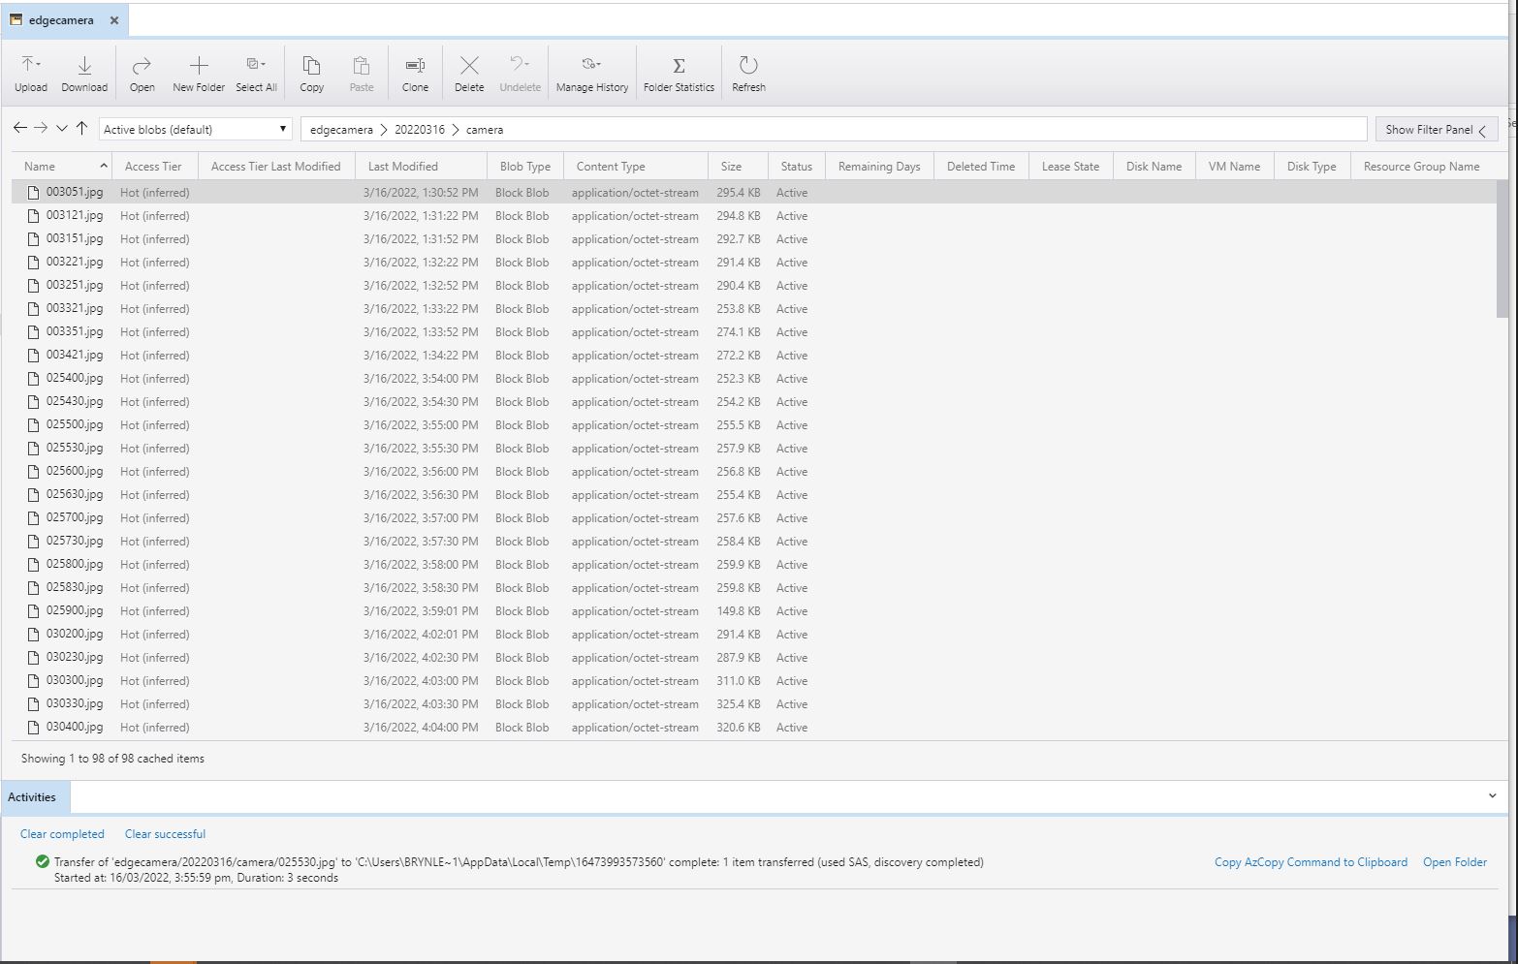This screenshot has width=1518, height=964.
Task: Open Folder Statistics
Action: click(x=679, y=74)
